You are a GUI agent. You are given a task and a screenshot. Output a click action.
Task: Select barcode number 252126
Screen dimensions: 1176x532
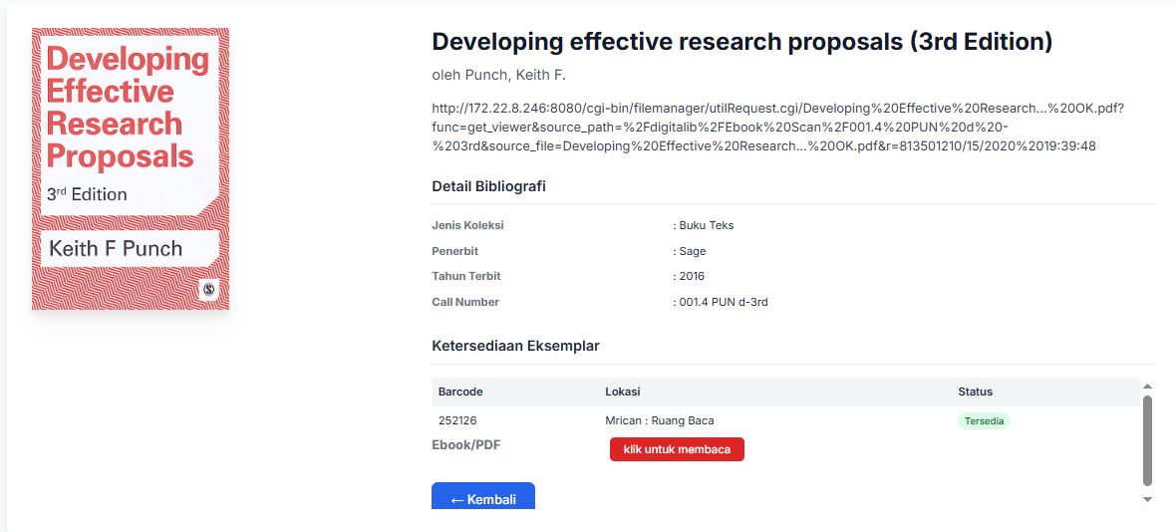click(x=457, y=420)
